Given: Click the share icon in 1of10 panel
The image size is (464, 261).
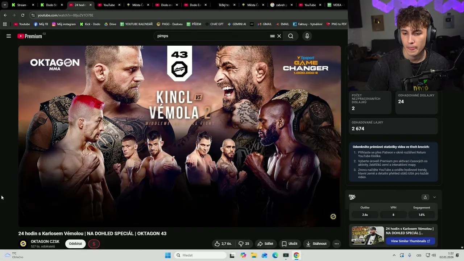Looking at the screenshot, I should pyautogui.click(x=425, y=197).
